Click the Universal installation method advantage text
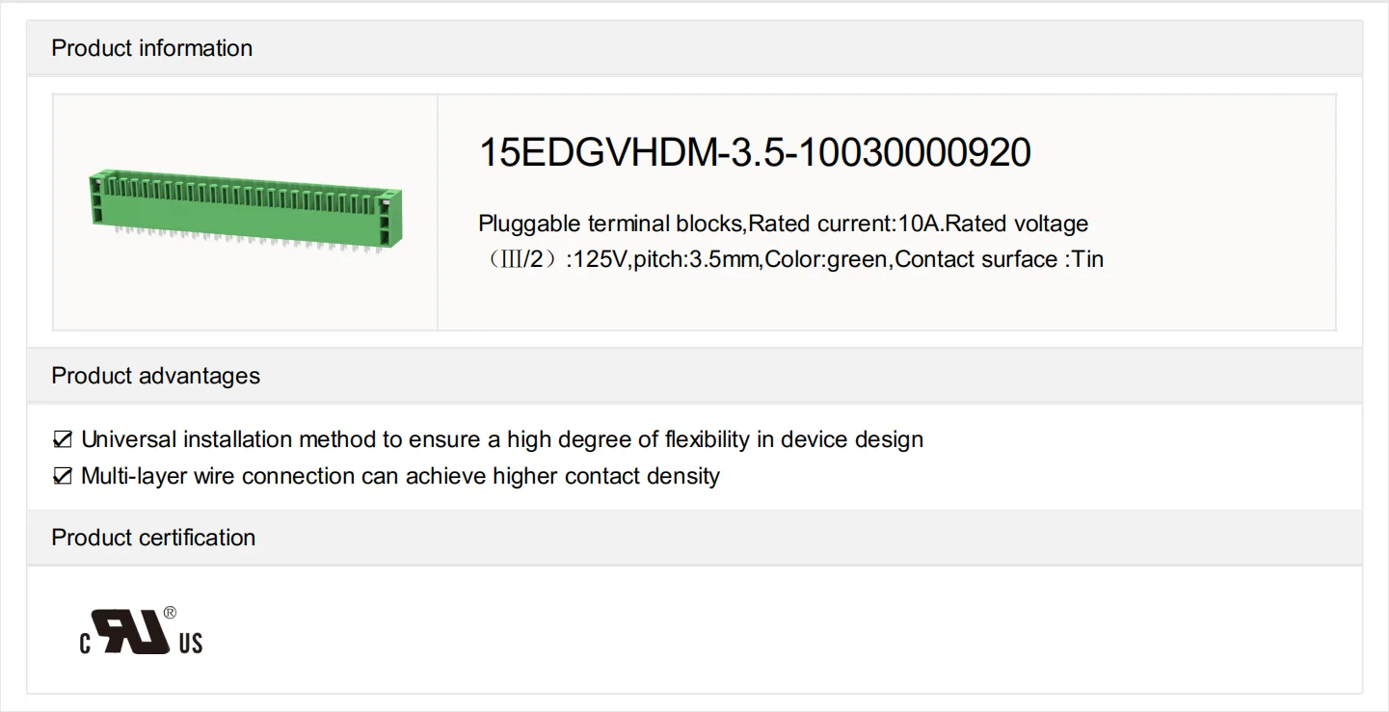The image size is (1389, 712). point(502,440)
